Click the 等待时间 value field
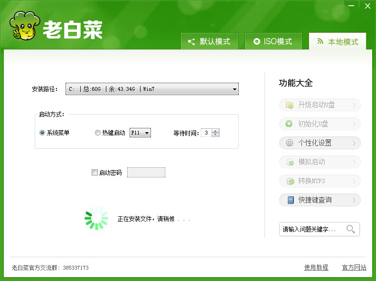The image size is (376, 281). tap(206, 133)
